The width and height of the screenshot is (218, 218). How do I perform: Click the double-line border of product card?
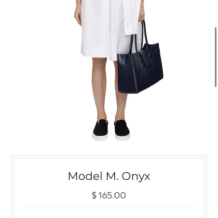pyautogui.click(x=109, y=157)
